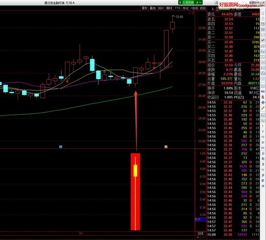Click the 现价 32.50 value

tap(229, 65)
